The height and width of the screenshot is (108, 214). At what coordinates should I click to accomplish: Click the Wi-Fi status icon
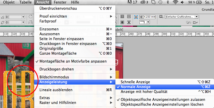pos(175,2)
